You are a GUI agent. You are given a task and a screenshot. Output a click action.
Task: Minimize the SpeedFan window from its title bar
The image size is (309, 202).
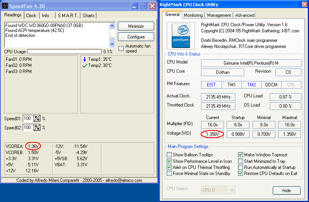135,6
